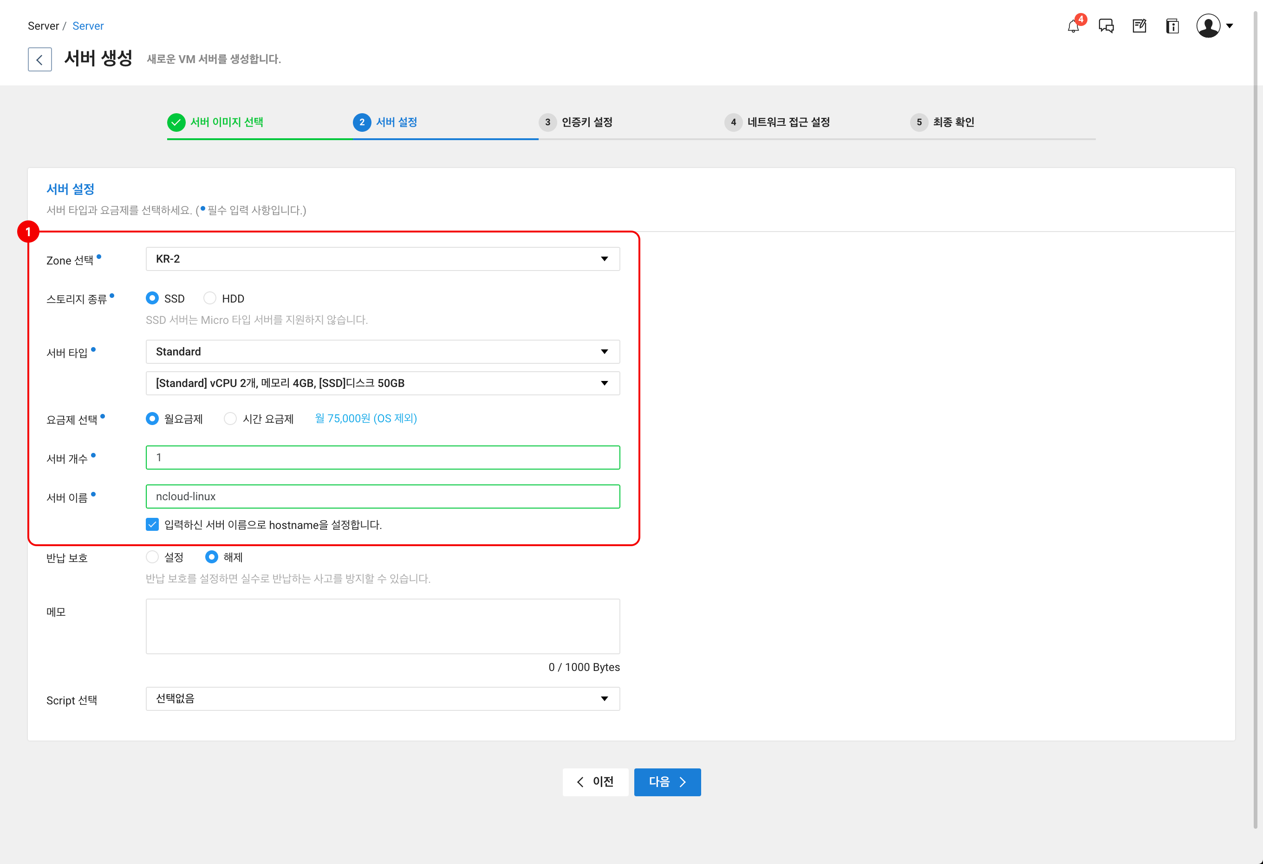Open the notepad edit icon in header
The width and height of the screenshot is (1263, 864).
point(1139,26)
